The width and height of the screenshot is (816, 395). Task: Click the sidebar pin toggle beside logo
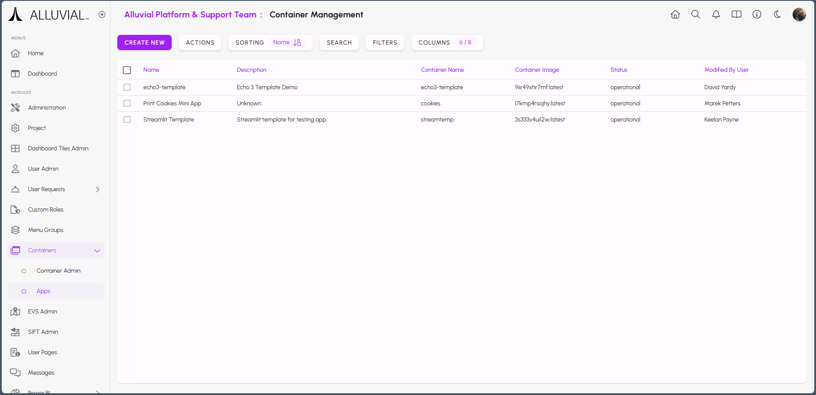[x=102, y=14]
